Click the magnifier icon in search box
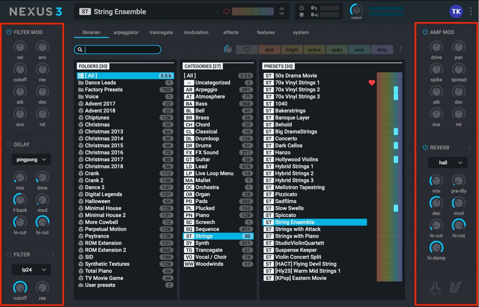The image size is (479, 307). 80,50
